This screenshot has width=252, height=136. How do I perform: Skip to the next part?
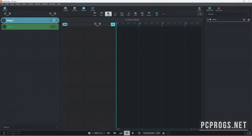point(115,133)
